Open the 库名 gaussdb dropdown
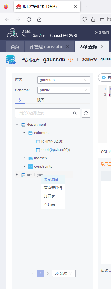The height and width of the screenshot is (289, 111). click(64, 80)
